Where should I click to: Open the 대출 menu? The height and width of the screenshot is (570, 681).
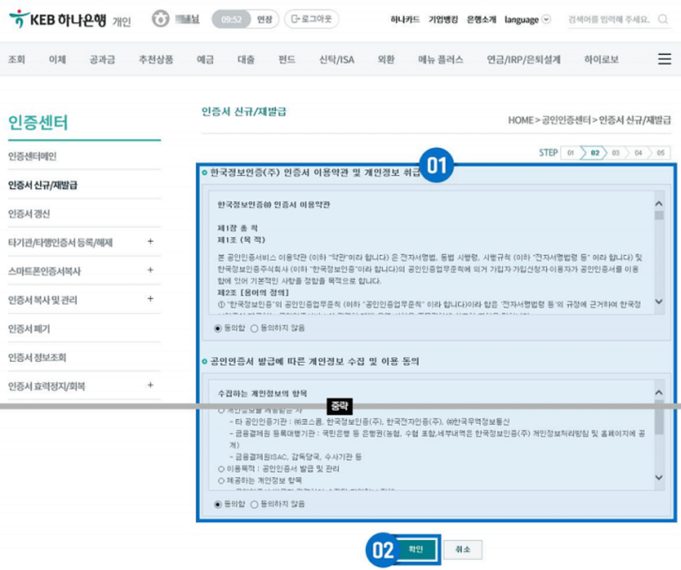246,59
